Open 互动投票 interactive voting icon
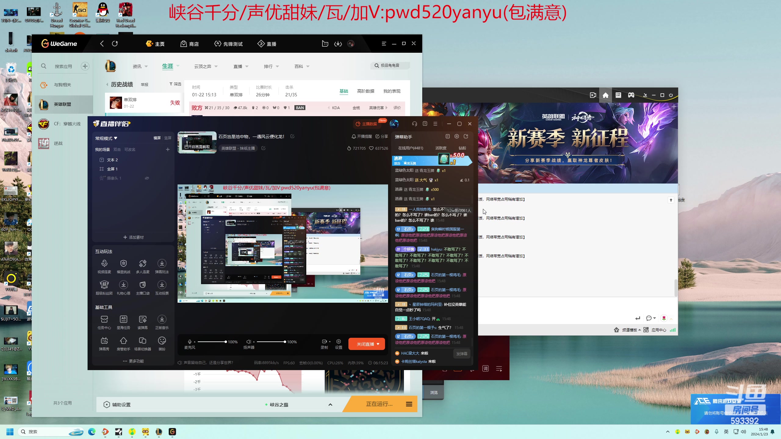 click(162, 287)
